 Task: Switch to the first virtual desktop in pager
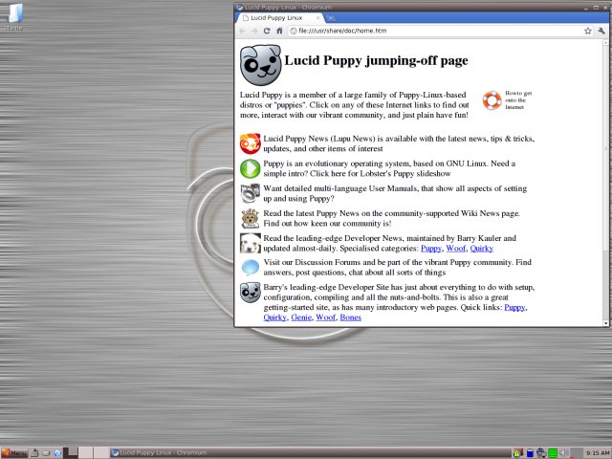71,452
